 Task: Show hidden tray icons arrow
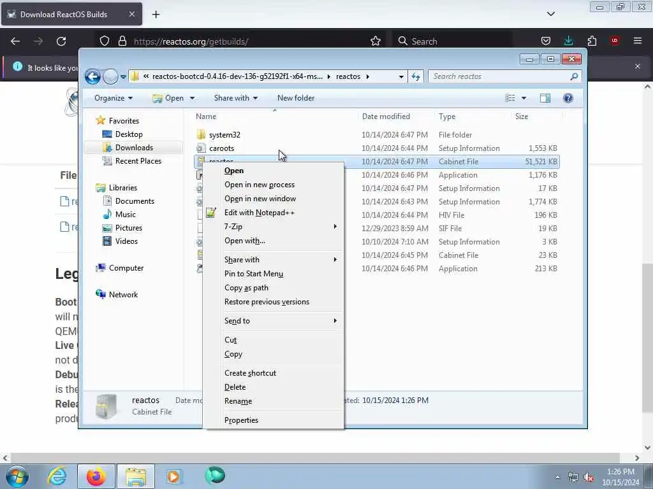pos(557,478)
